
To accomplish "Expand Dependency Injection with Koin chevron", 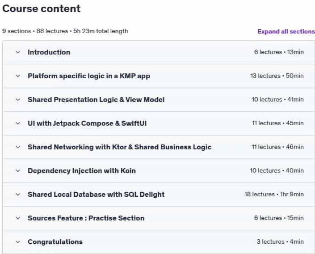I will click(x=18, y=171).
